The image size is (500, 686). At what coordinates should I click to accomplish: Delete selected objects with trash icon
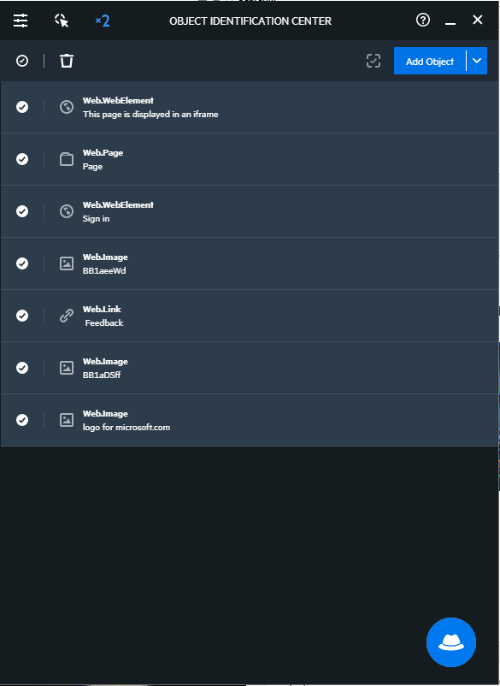(67, 61)
